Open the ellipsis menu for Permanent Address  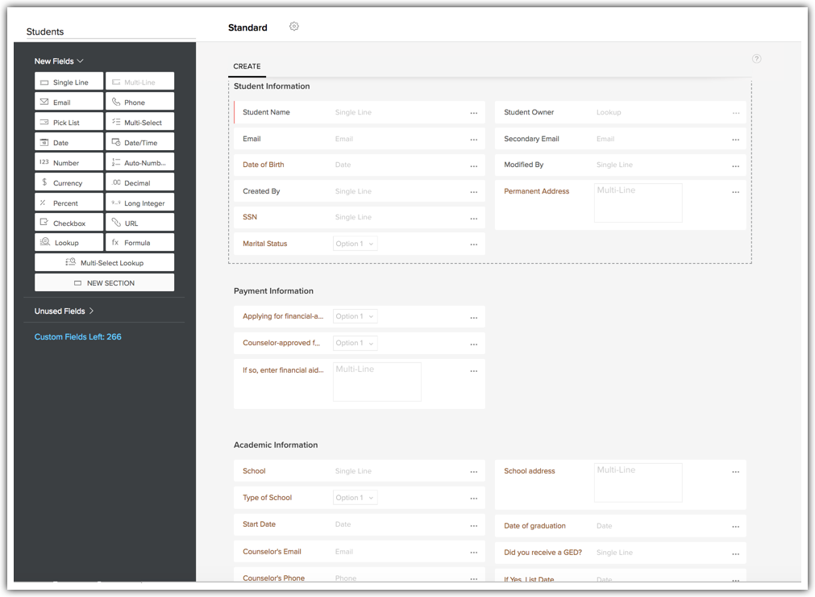(735, 192)
